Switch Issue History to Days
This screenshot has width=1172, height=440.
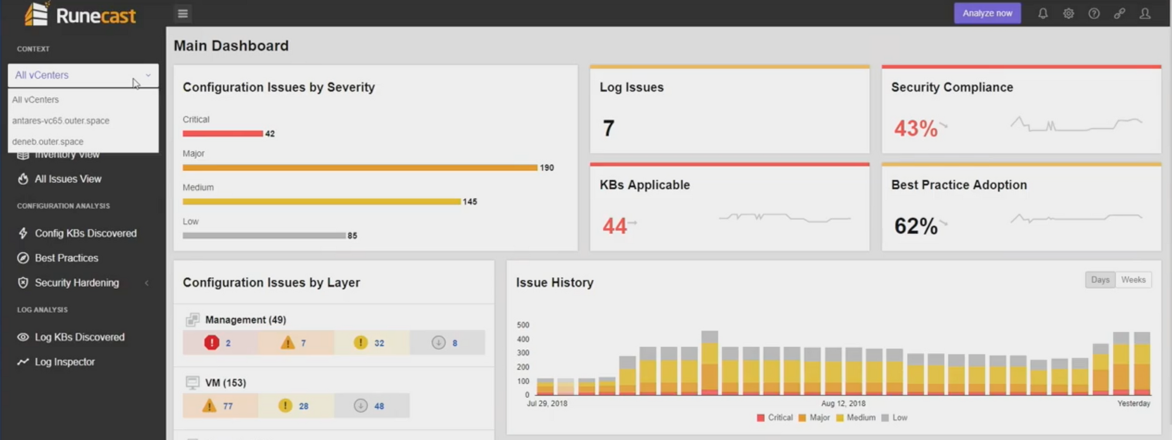pos(1100,279)
